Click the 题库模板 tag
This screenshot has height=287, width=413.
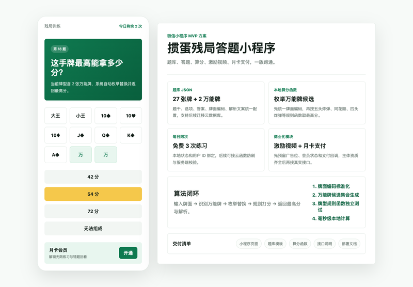coord(275,244)
